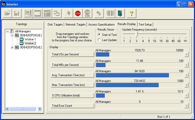
Task: Click Run 1 of 1 status text
Action: [x=164, y=117]
